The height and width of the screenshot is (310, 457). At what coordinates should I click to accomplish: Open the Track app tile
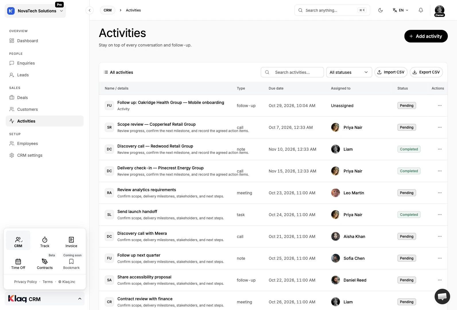(x=45, y=242)
